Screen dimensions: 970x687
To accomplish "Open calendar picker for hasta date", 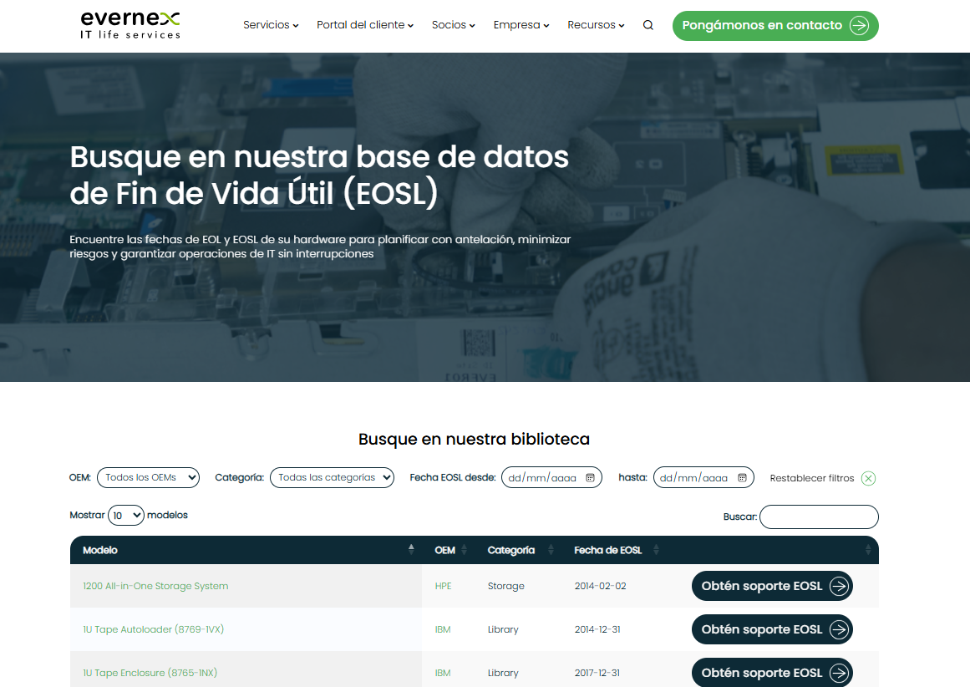I will tap(743, 478).
